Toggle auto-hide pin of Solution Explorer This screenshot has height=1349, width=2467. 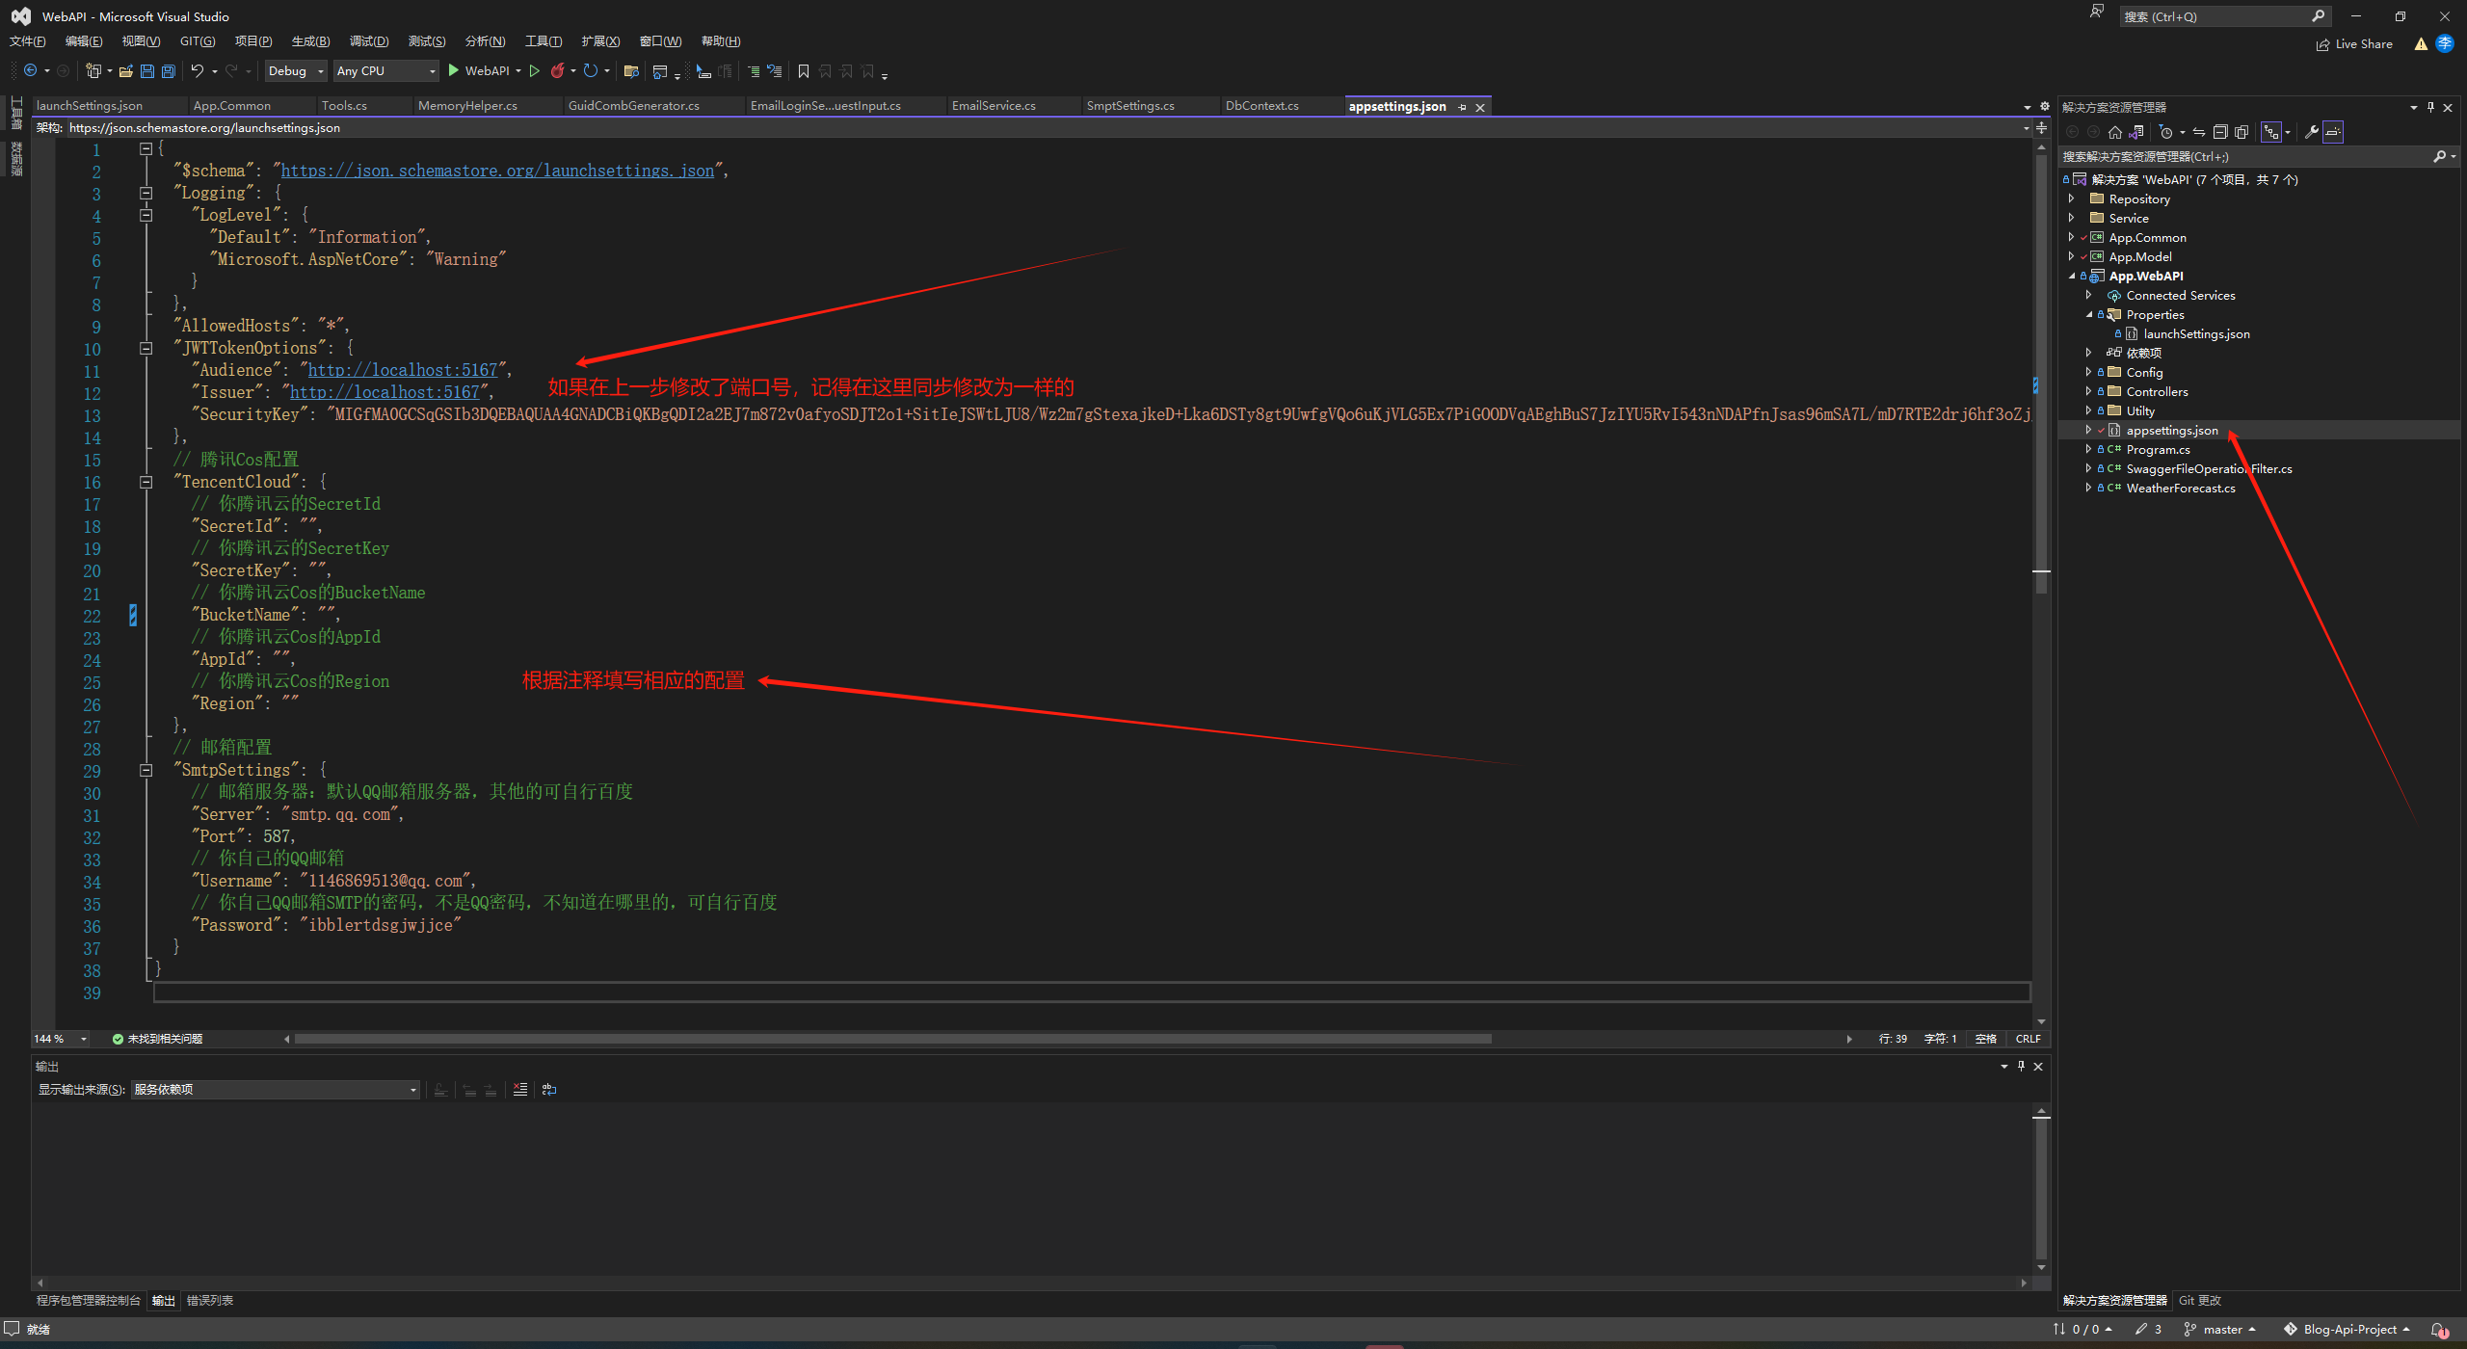tap(2430, 107)
